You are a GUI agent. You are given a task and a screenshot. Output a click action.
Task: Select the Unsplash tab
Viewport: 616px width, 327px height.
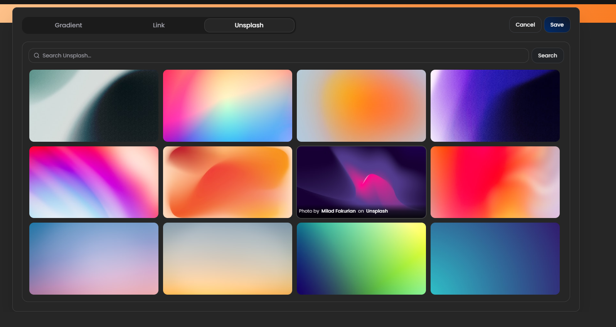tap(249, 25)
